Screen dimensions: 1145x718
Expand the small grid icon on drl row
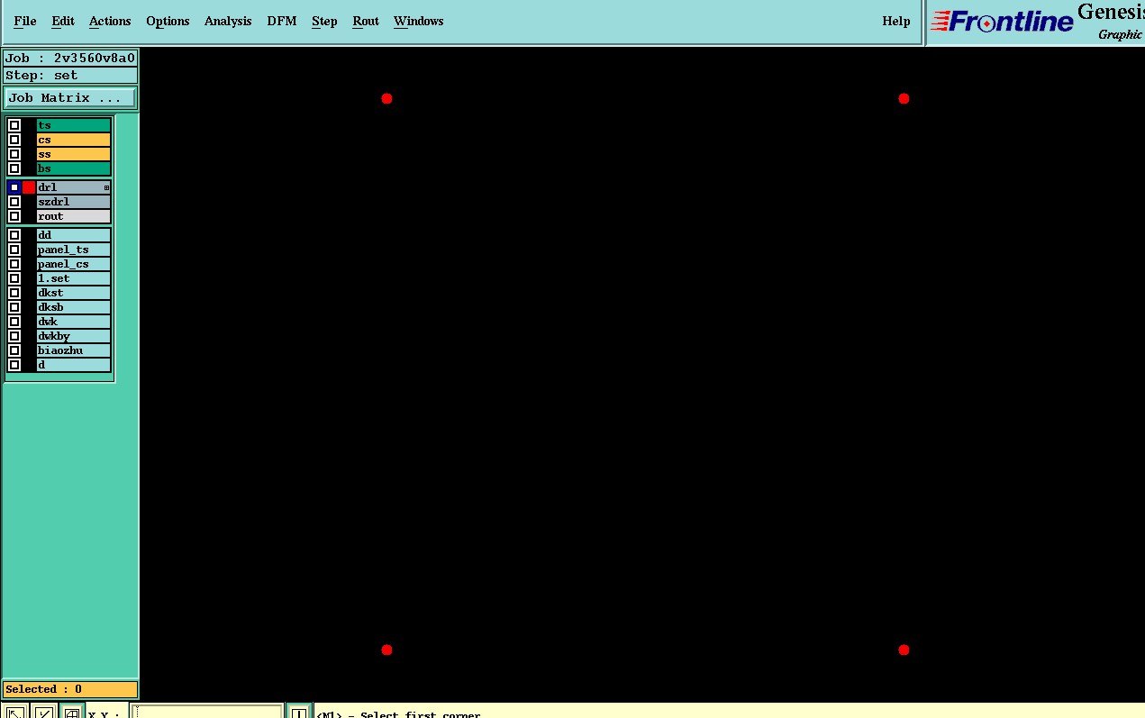click(106, 187)
